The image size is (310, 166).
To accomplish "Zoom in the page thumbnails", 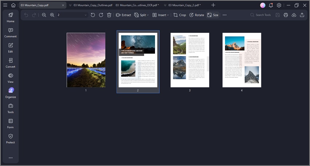I will (x=52, y=15).
